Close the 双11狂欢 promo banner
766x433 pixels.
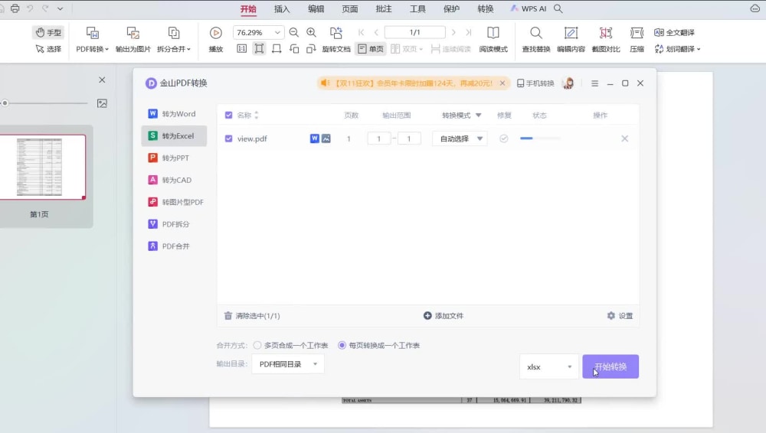502,83
